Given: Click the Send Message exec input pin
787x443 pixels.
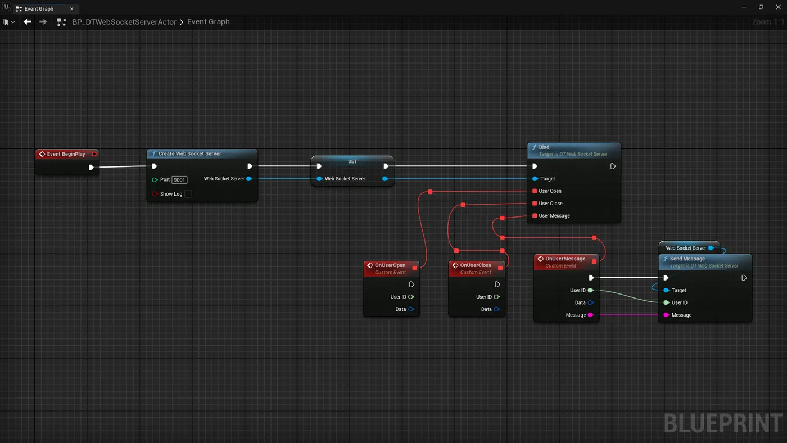Looking at the screenshot, I should tap(666, 278).
